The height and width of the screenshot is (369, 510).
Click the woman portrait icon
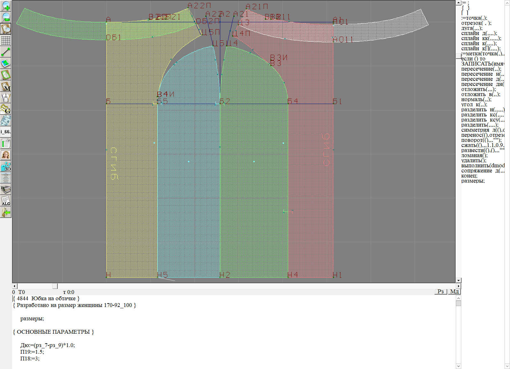click(6, 155)
